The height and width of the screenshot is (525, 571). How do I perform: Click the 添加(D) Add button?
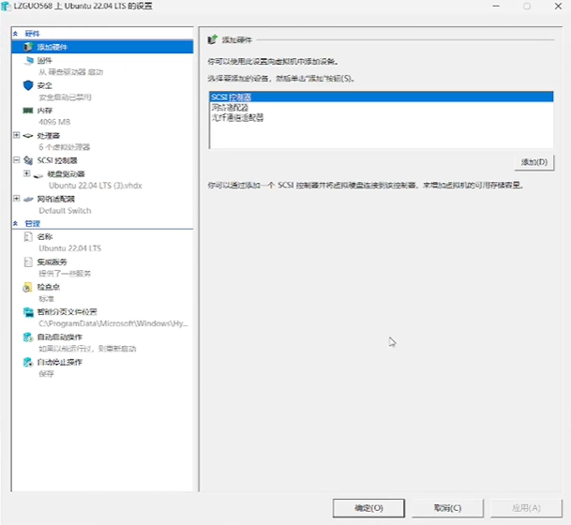click(x=534, y=162)
